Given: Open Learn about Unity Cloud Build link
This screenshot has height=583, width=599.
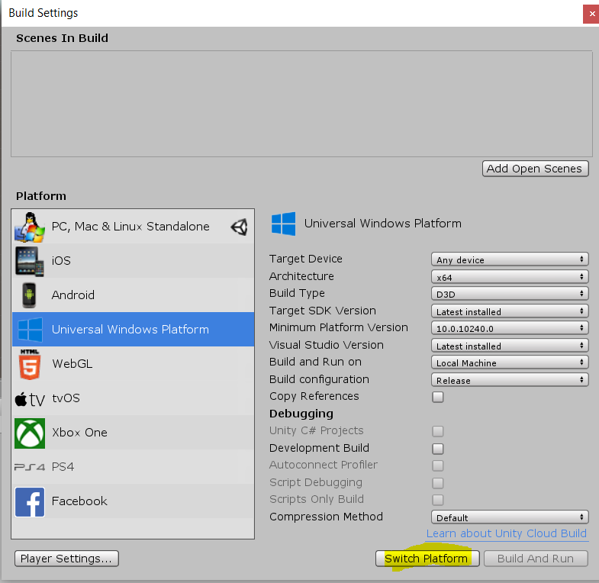Looking at the screenshot, I should [x=506, y=533].
